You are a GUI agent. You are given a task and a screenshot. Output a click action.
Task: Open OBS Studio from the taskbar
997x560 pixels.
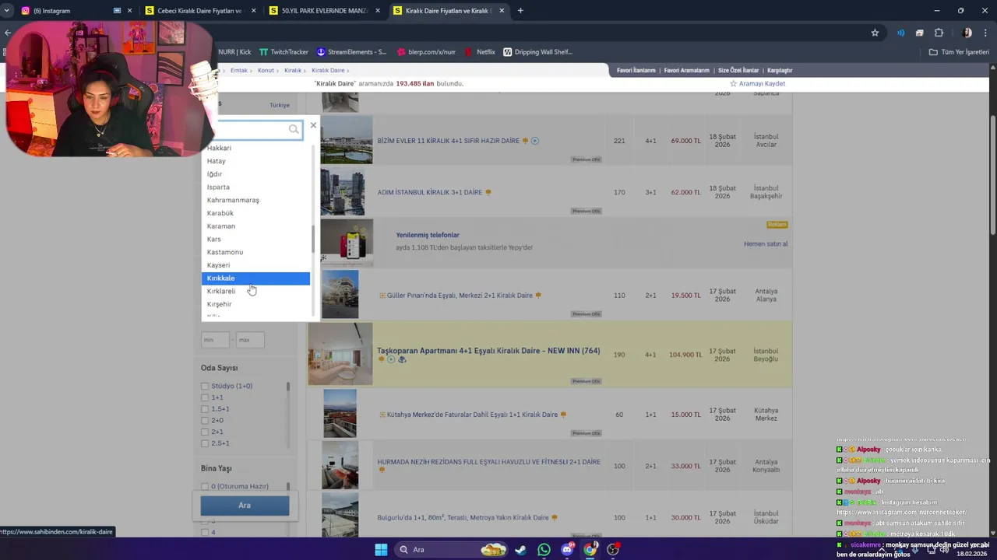click(x=614, y=550)
